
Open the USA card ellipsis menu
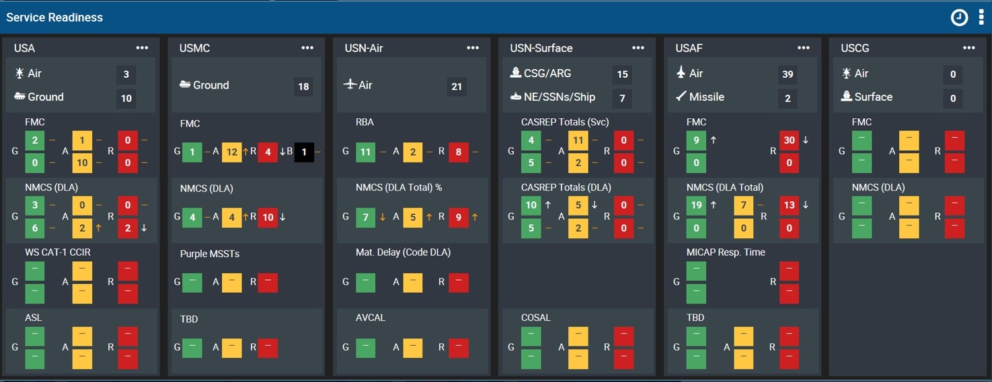click(142, 48)
